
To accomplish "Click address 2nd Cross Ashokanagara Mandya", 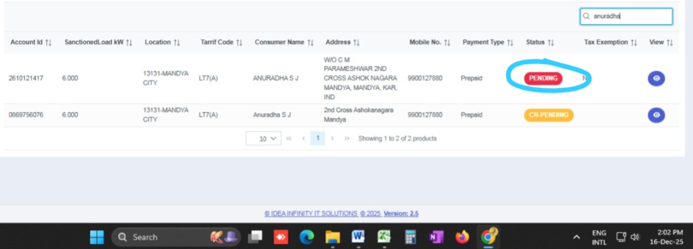I will point(358,115).
